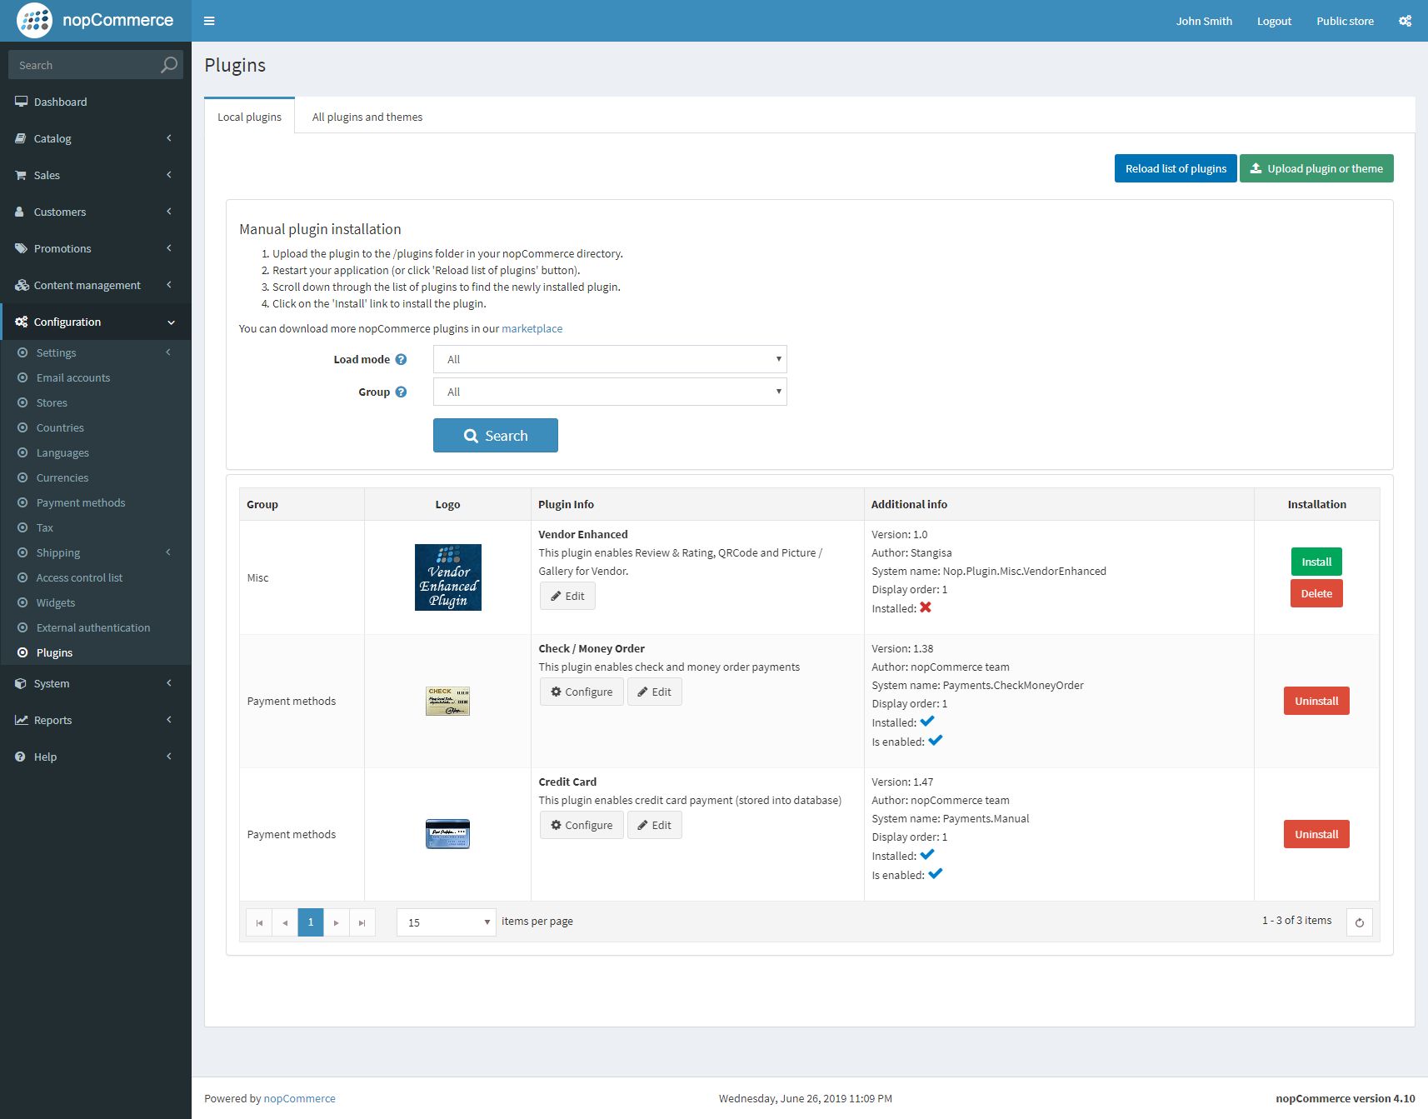Open External authentication in sidebar
The width and height of the screenshot is (1428, 1119).
96,627
